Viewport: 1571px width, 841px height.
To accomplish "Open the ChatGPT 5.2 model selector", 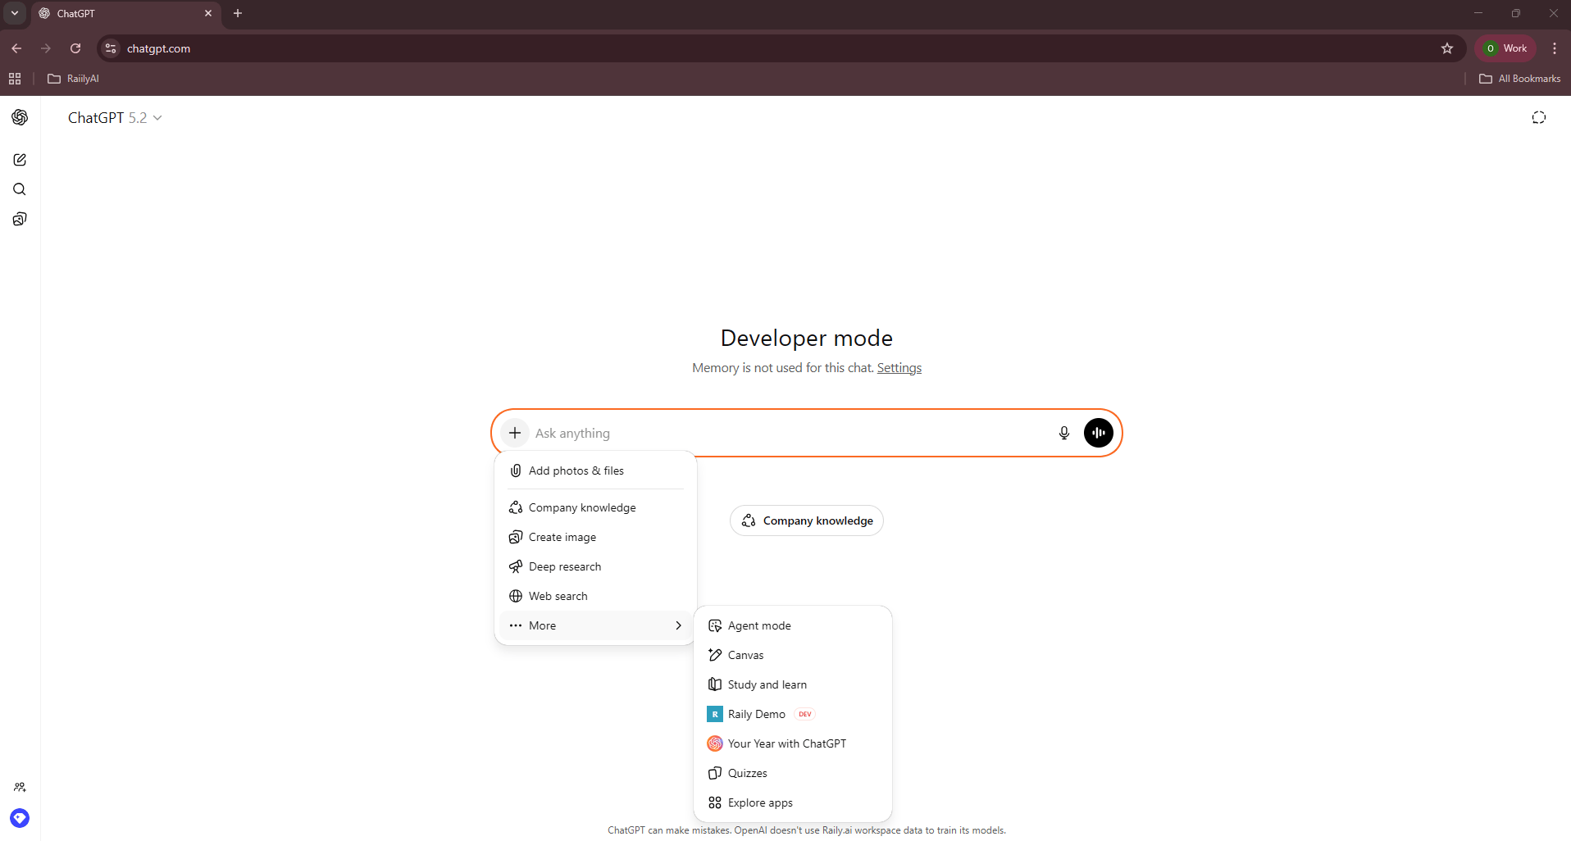I will [x=115, y=118].
